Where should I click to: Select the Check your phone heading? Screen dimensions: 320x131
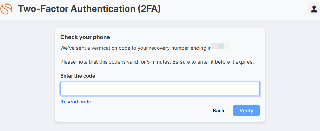(x=85, y=37)
